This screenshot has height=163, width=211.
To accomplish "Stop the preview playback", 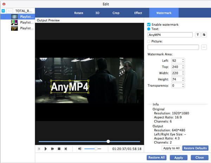I will coord(59,149).
